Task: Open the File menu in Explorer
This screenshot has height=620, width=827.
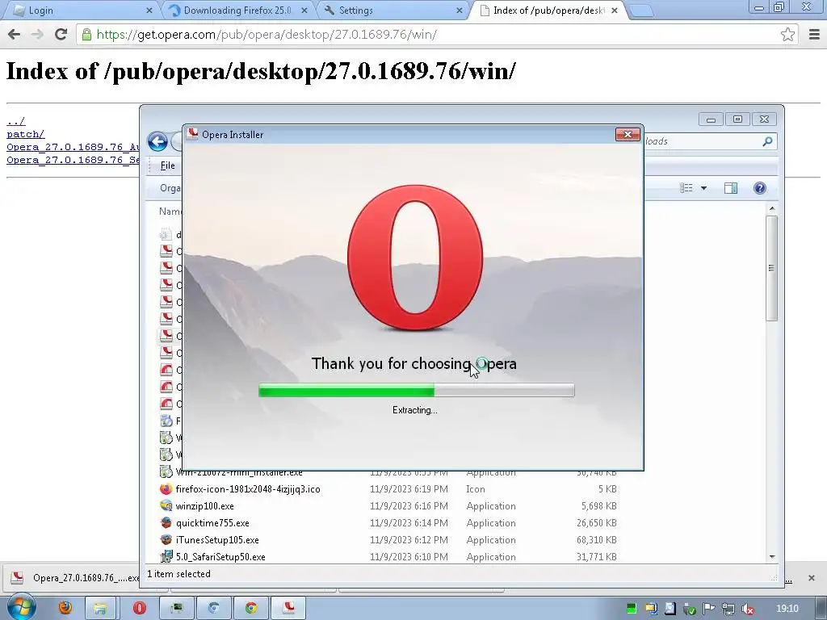Action: pyautogui.click(x=168, y=165)
